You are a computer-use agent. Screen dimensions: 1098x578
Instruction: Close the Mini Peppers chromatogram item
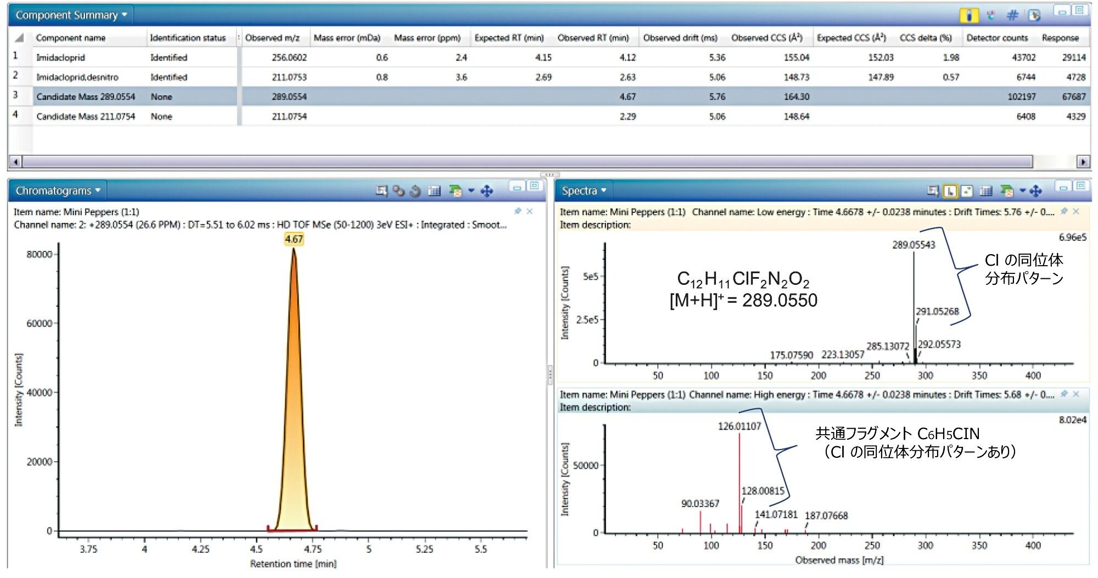click(529, 211)
